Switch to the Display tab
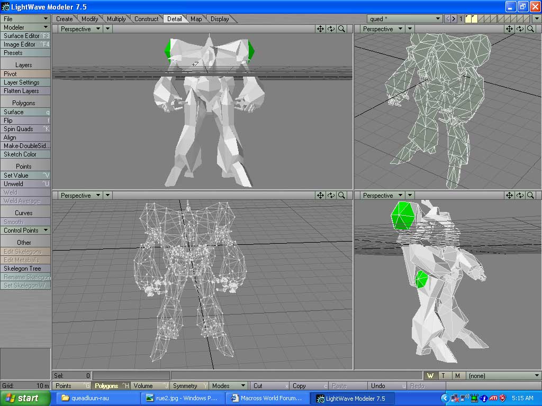Image resolution: width=542 pixels, height=406 pixels. pyautogui.click(x=220, y=19)
